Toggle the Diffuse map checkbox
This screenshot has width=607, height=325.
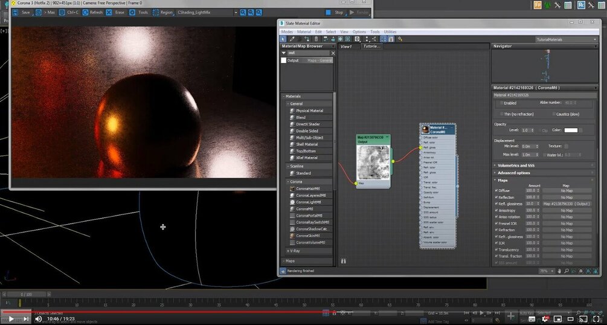tap(496, 190)
